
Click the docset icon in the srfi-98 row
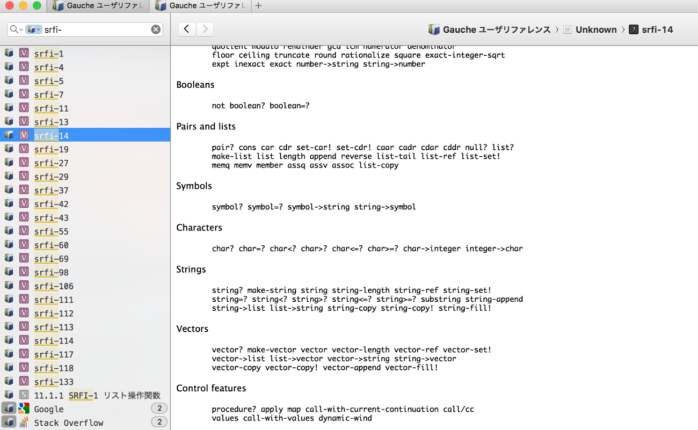click(9, 272)
